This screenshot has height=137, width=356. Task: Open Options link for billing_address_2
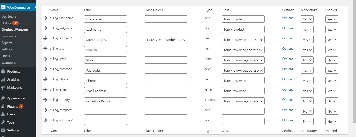pyautogui.click(x=288, y=120)
